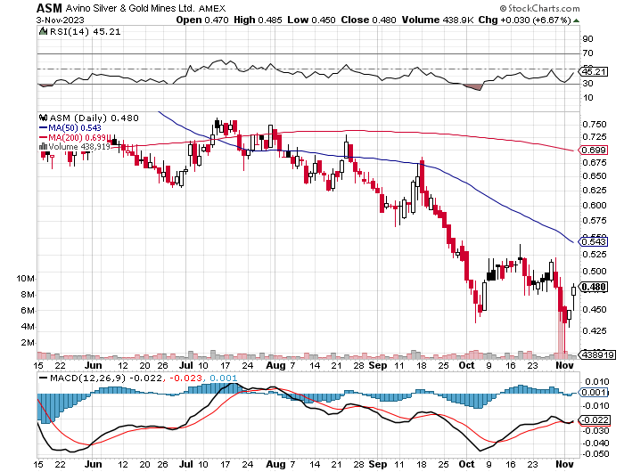Viewport: 624px width, 472px height.
Task: Click the Aug label on the price chart date axis
Action: tap(275, 365)
